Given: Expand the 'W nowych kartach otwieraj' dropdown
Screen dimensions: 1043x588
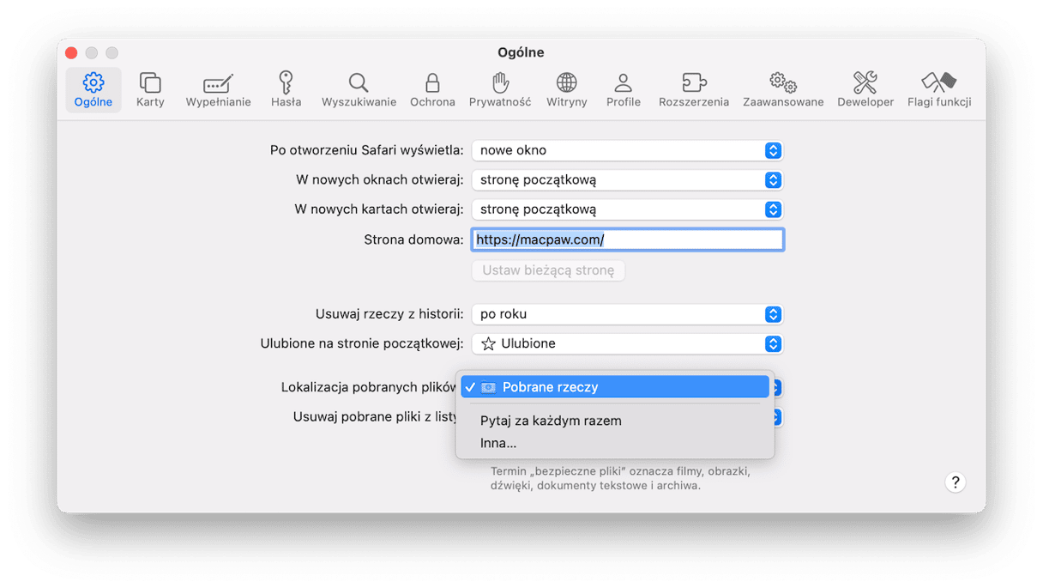Looking at the screenshot, I should (627, 209).
